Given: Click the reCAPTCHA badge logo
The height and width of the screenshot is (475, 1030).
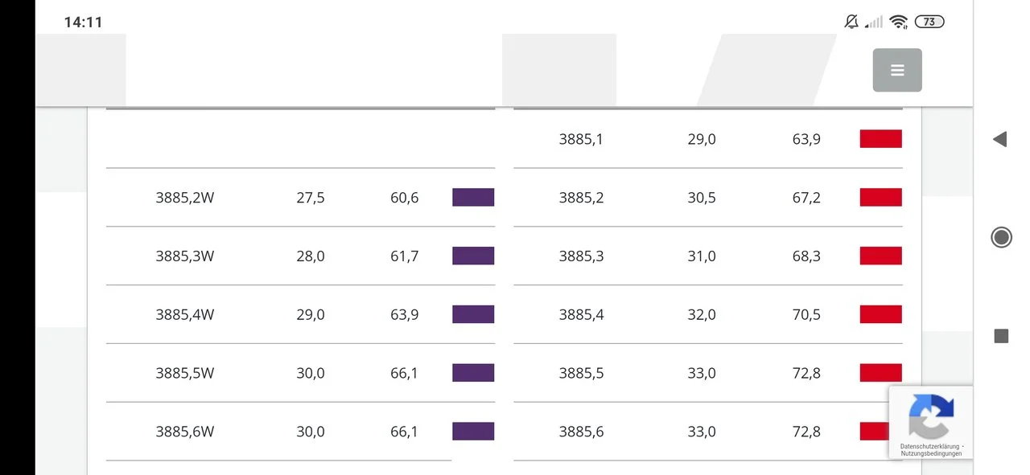Looking at the screenshot, I should pyautogui.click(x=930, y=415).
